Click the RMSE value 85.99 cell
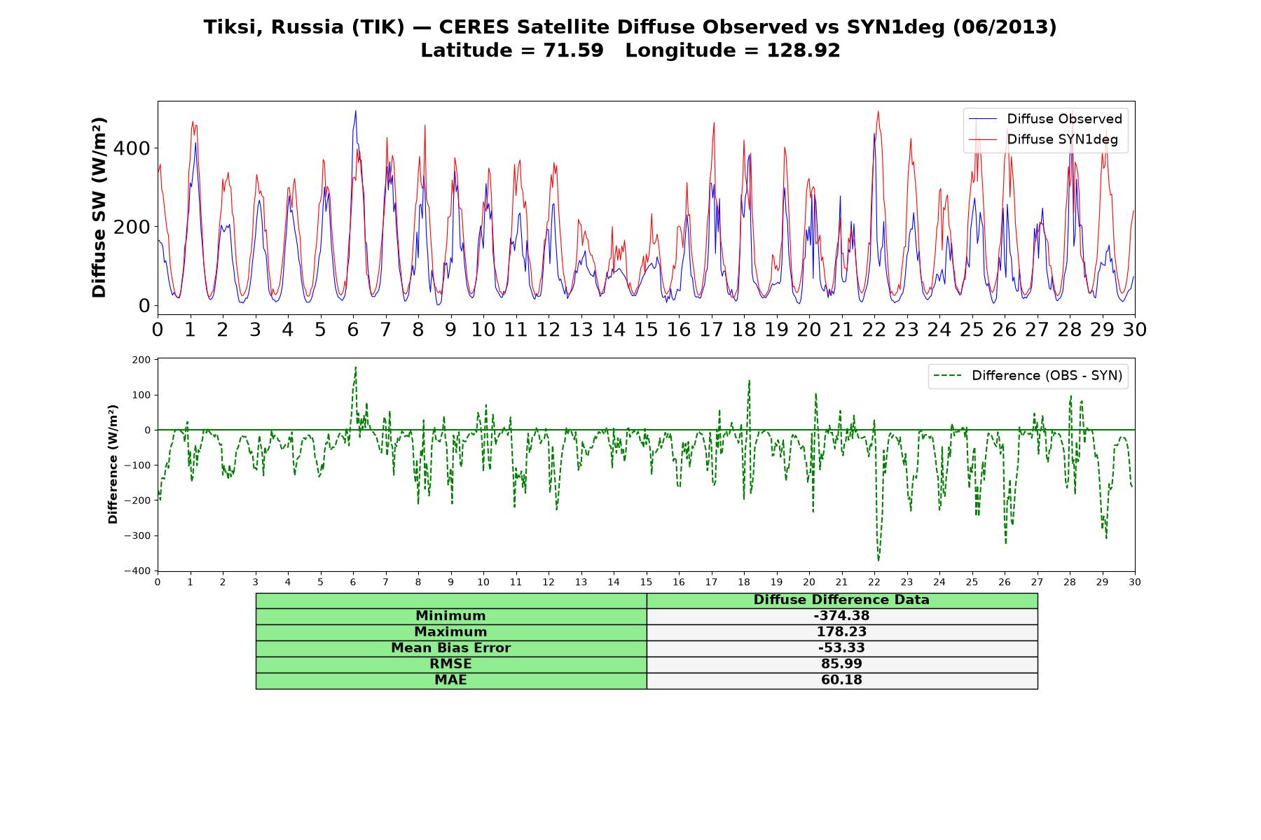Image resolution: width=1261 pixels, height=840 pixels. point(841,664)
